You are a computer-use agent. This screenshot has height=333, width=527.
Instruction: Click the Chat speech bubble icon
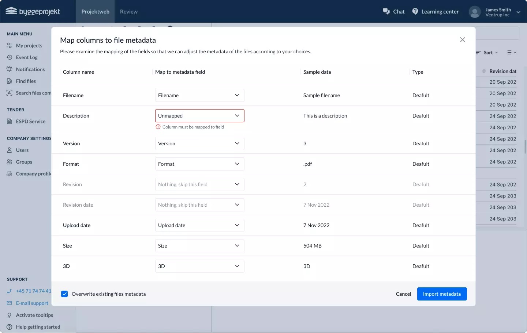(386, 11)
